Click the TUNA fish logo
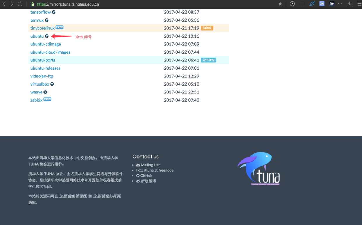 (259, 169)
